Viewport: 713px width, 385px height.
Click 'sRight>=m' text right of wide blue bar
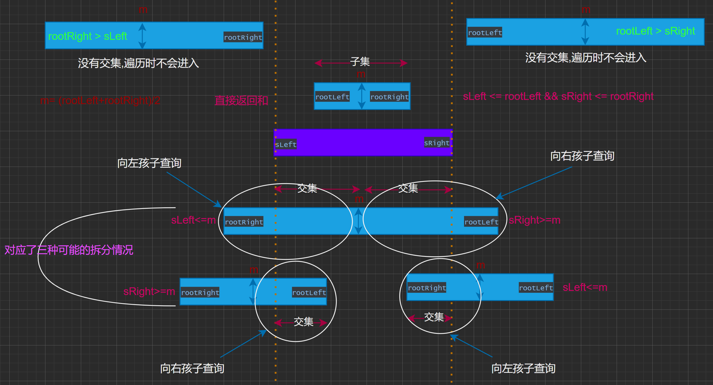[x=534, y=220]
